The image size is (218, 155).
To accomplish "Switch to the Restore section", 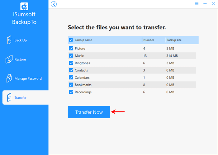I will pyautogui.click(x=20, y=59).
